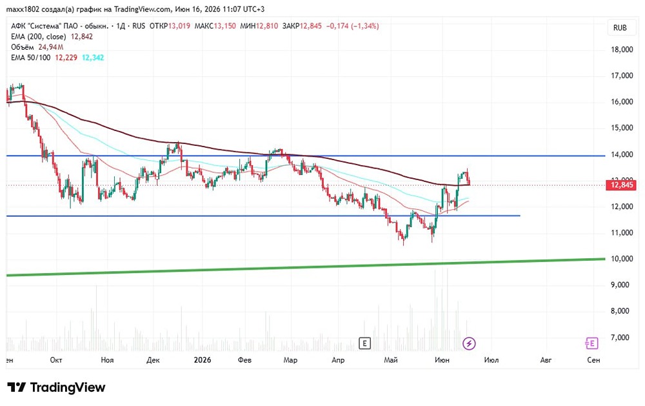Viewport: 645px width, 406px height.
Task: Click the Июн label on time axis
Action: (442, 360)
